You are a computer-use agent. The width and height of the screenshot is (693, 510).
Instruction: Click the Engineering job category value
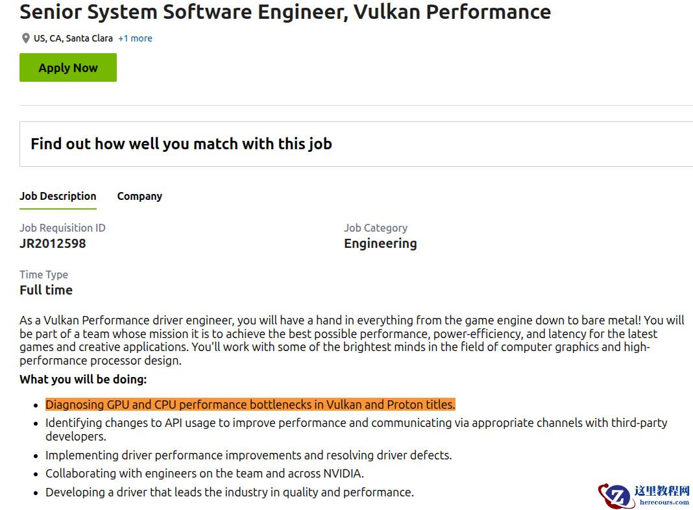[x=380, y=243]
